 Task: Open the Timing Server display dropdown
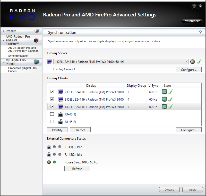[186, 62]
